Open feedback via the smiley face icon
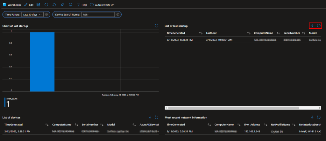 click(70, 5)
